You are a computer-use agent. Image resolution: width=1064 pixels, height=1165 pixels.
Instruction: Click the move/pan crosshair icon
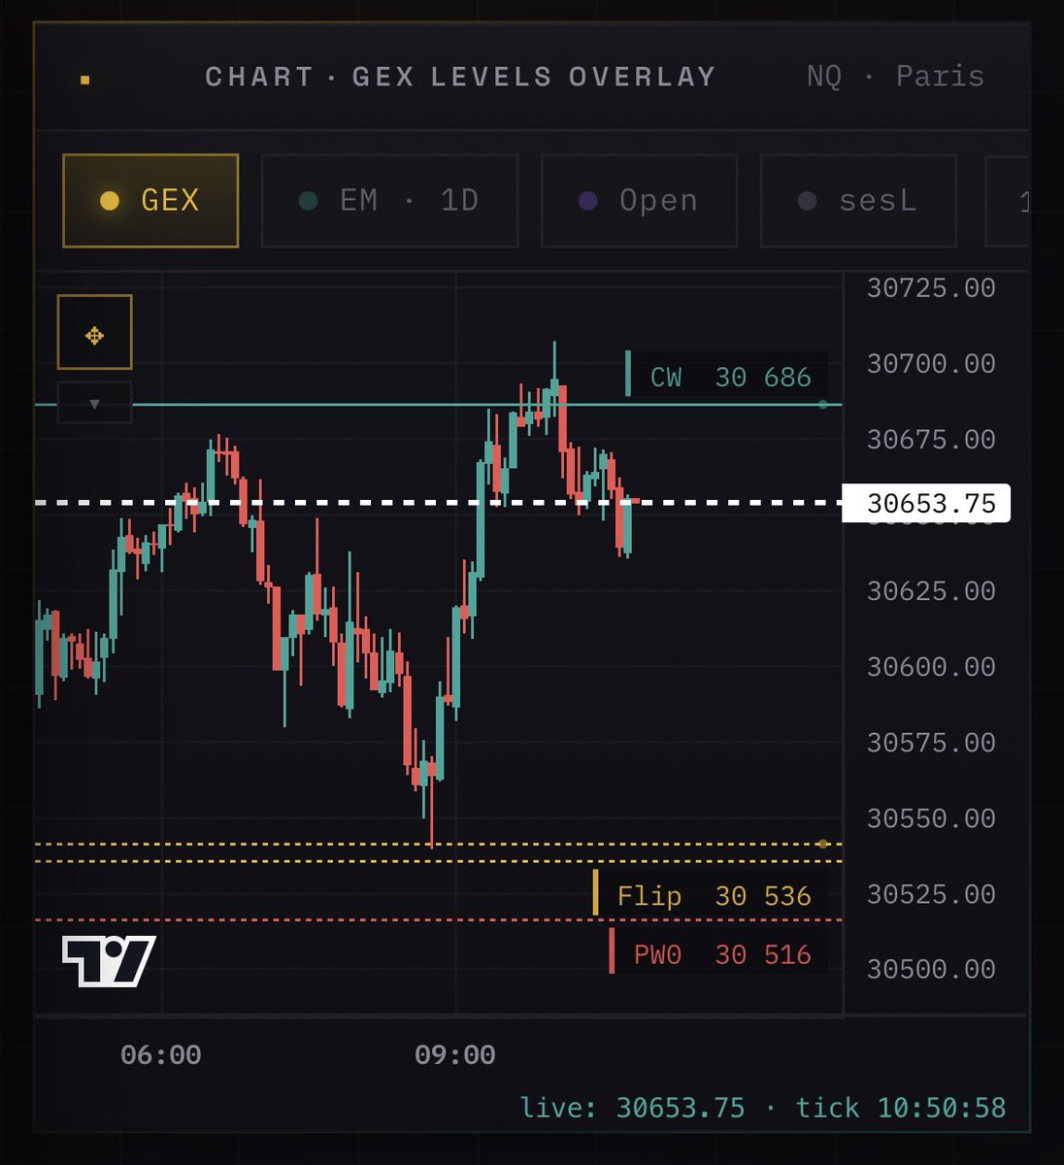coord(94,332)
